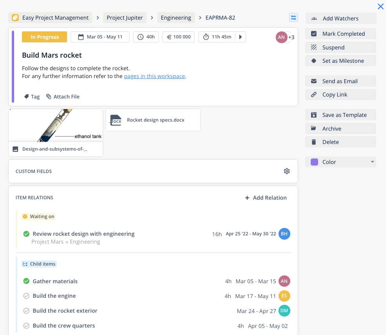Click Attach File paperclip button
The height and width of the screenshot is (335, 386).
pyautogui.click(x=63, y=97)
